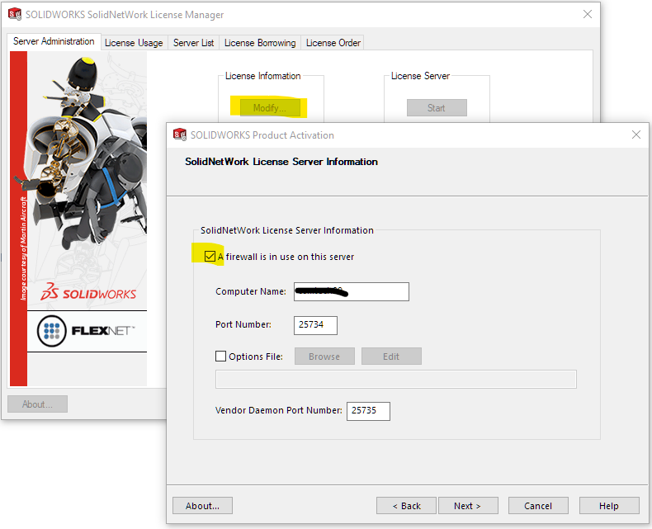Viewport: 652px width, 529px height.
Task: Open the Server List tab
Action: (x=193, y=43)
